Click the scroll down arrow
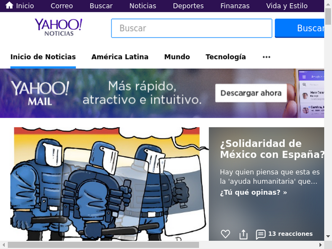 [x=328, y=236]
